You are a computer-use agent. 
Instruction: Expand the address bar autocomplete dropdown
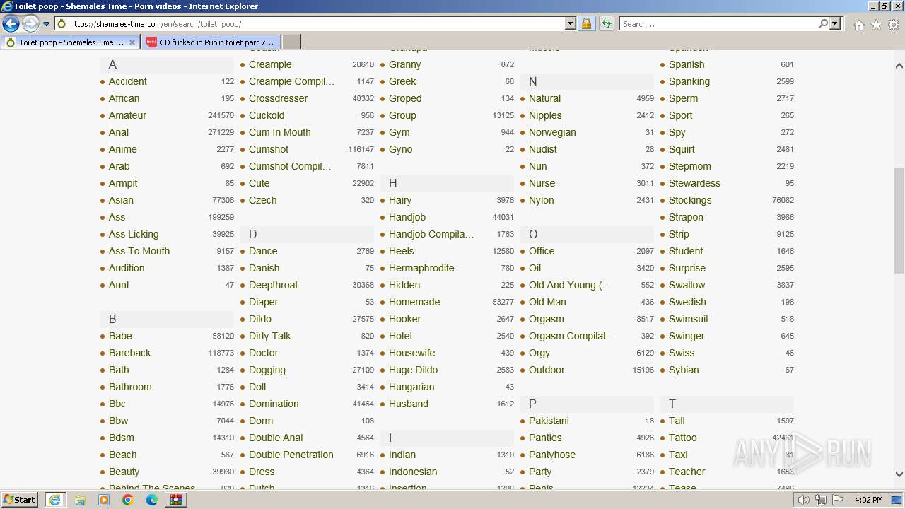571,24
